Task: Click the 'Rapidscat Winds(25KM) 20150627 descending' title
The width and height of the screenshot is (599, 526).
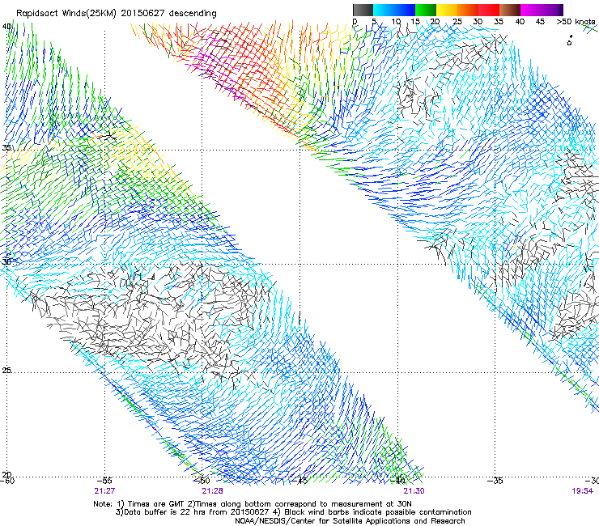Action: [117, 14]
